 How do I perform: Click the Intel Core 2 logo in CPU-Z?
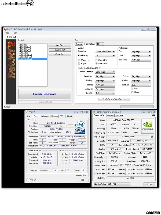click(x=80, y=127)
